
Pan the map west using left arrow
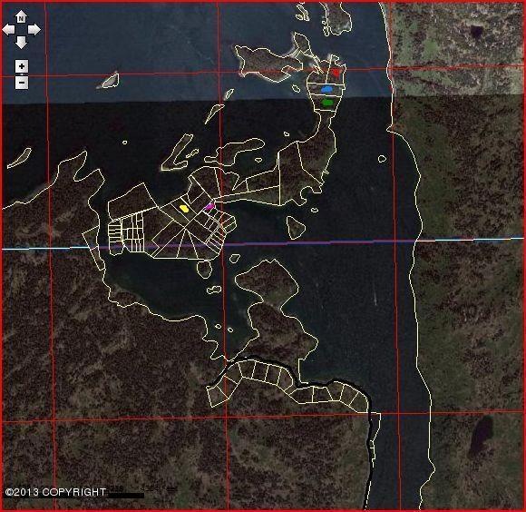tap(8, 30)
